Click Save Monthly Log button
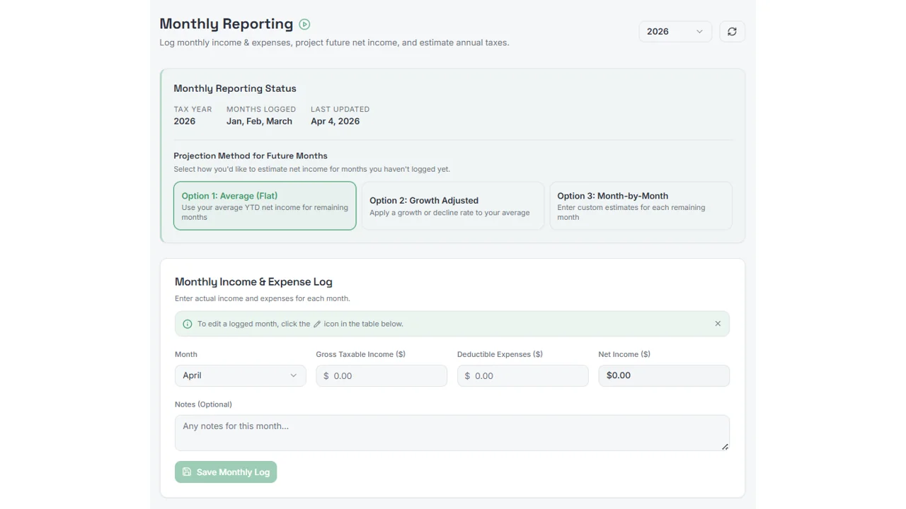 point(226,472)
